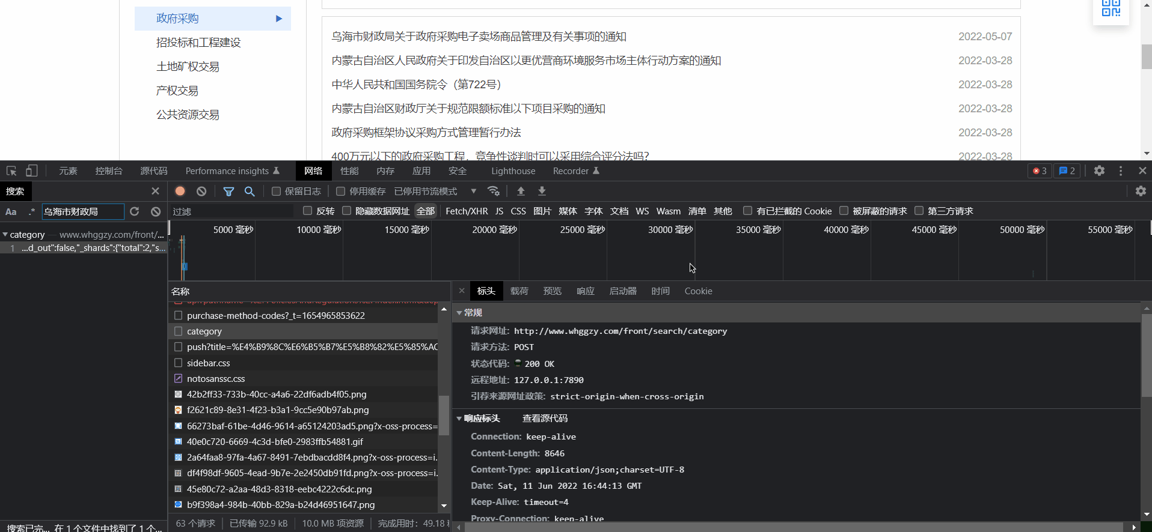The width and height of the screenshot is (1152, 532).
Task: Click 查看源代码 next to response headers
Action: tap(545, 419)
